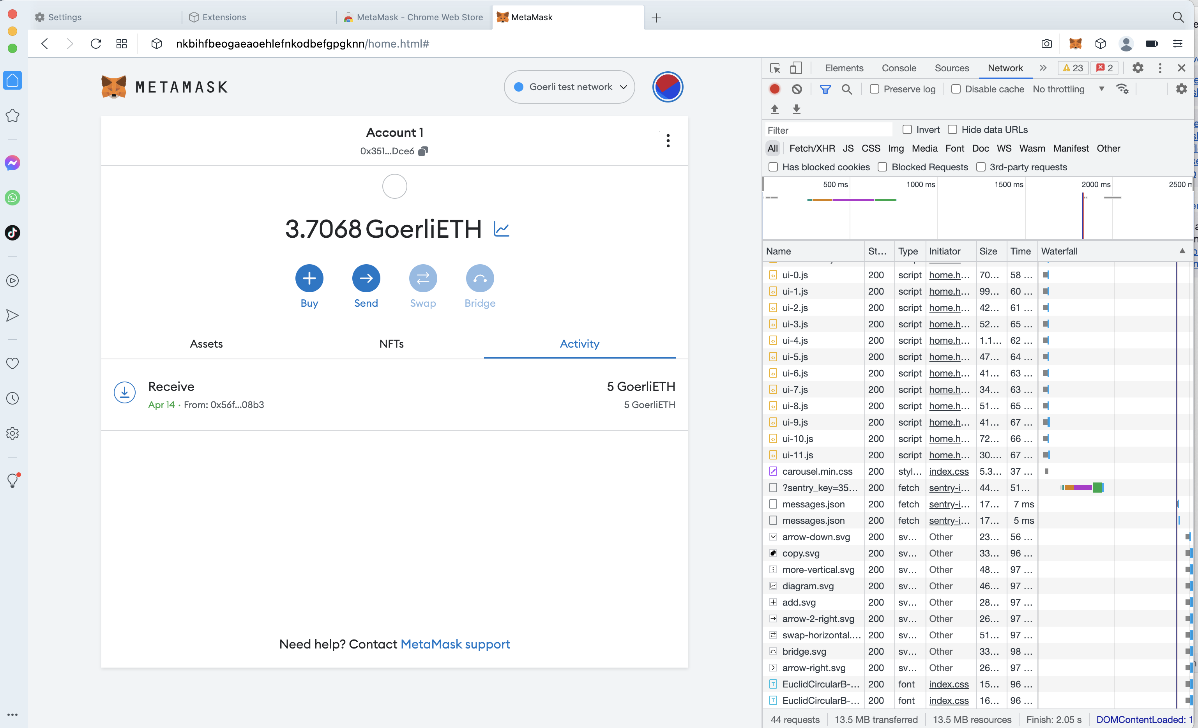Open the Goerli test network dropdown
The width and height of the screenshot is (1198, 728).
(x=569, y=87)
